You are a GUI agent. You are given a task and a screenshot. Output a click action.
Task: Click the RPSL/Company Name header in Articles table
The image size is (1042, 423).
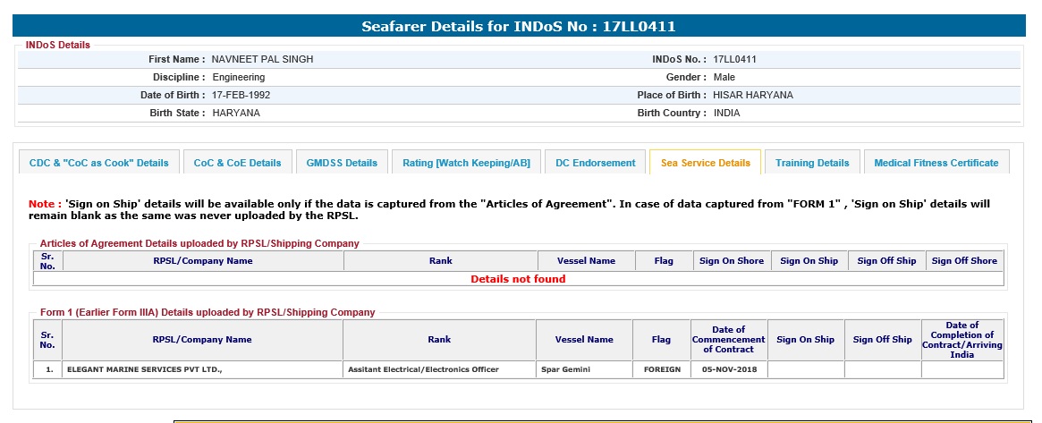point(203,261)
